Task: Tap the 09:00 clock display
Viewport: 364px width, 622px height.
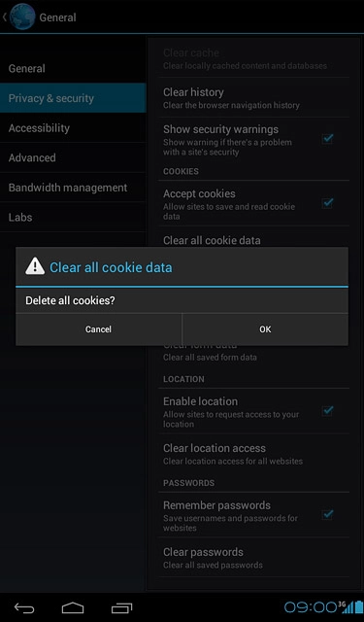Action: (311, 607)
